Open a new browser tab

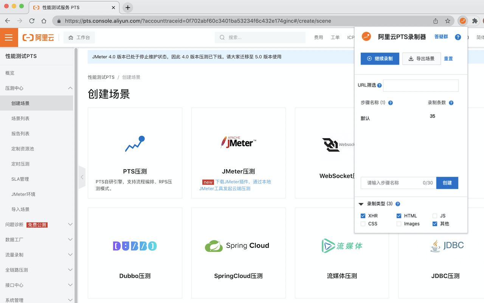click(128, 8)
